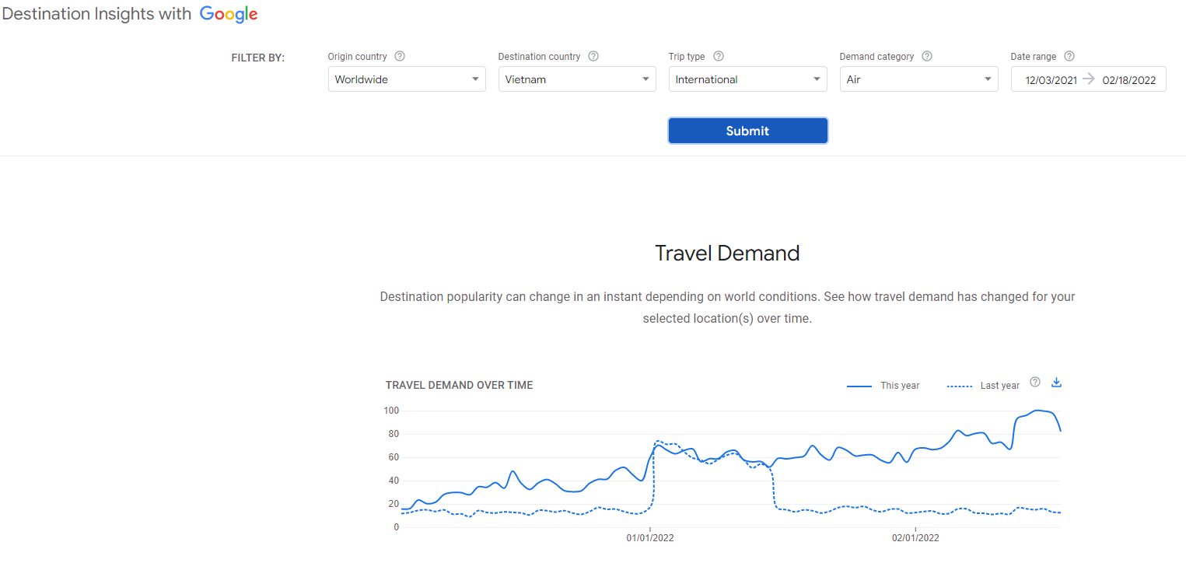Image resolution: width=1186 pixels, height=577 pixels.
Task: Click the Destination Insights with title
Action: point(96,14)
